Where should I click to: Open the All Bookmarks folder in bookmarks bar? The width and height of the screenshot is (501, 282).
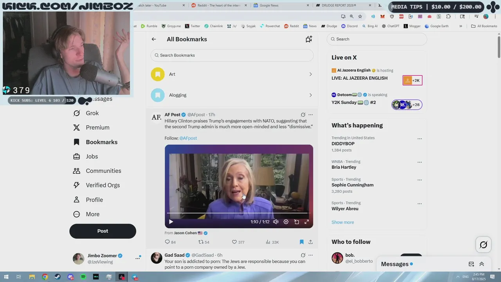pos(484,26)
